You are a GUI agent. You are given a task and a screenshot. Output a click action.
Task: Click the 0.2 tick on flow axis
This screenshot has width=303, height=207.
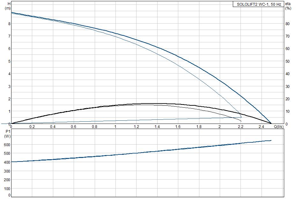[32, 127]
